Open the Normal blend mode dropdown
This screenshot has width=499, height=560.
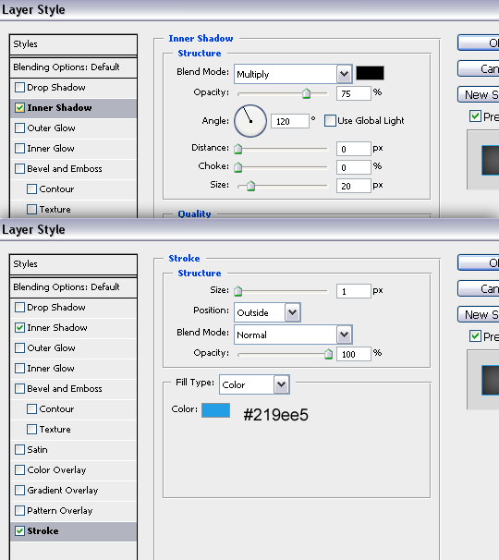pos(293,335)
